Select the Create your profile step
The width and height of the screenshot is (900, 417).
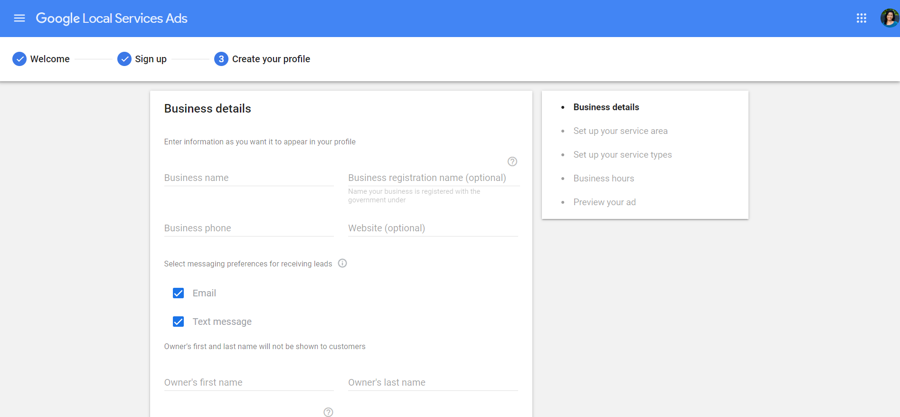click(271, 59)
